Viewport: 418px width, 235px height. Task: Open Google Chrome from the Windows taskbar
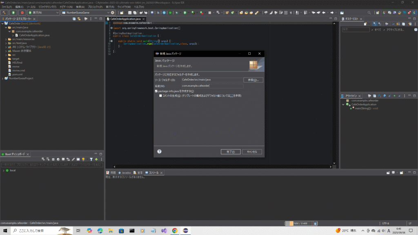click(175, 231)
